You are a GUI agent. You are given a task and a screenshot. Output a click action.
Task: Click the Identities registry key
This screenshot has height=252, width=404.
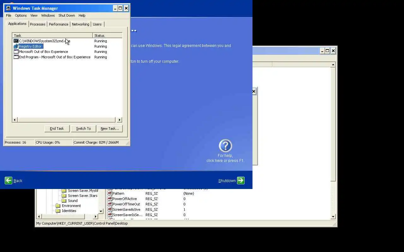pos(69,211)
